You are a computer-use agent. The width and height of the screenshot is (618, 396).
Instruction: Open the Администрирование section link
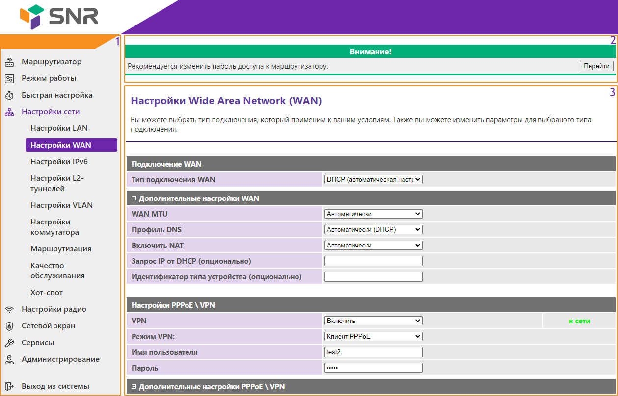(x=60, y=359)
